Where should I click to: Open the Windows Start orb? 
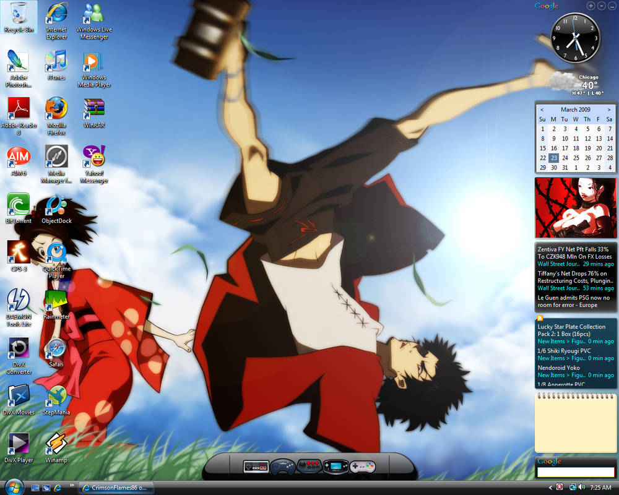pos(14,488)
